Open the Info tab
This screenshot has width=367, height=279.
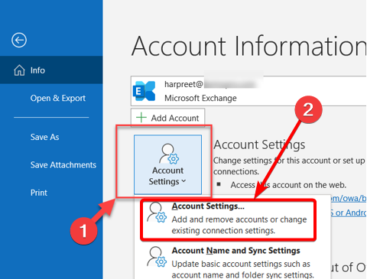(51, 70)
